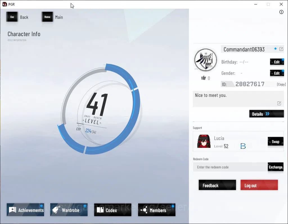Open the Details panel
The image size is (288, 224).
tap(267, 114)
